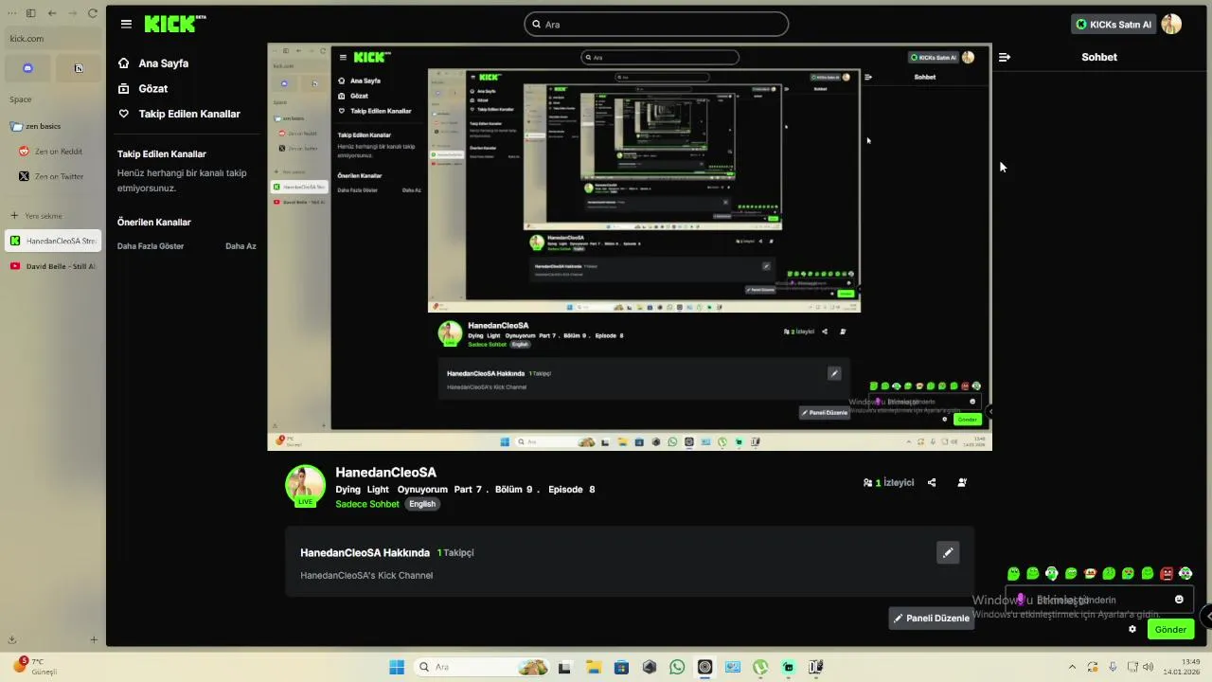Open uTorrent from taskbar
The height and width of the screenshot is (682, 1212).
(760, 667)
